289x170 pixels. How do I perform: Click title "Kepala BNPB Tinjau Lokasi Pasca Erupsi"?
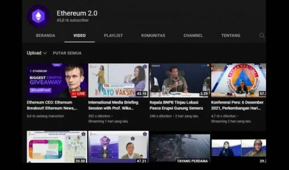click(176, 105)
